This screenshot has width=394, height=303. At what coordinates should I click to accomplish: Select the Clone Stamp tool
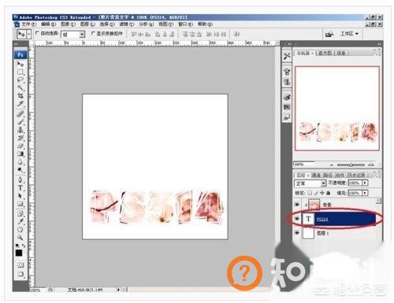(x=20, y=130)
